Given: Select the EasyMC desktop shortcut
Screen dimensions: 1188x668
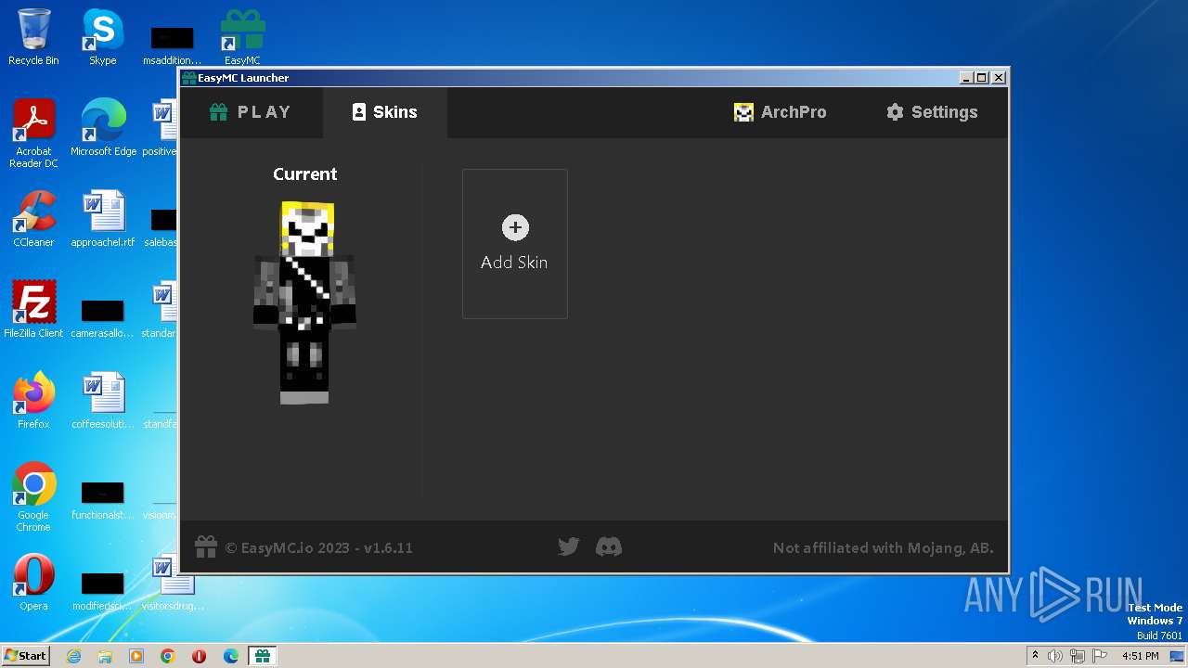Looking at the screenshot, I should point(242,37).
